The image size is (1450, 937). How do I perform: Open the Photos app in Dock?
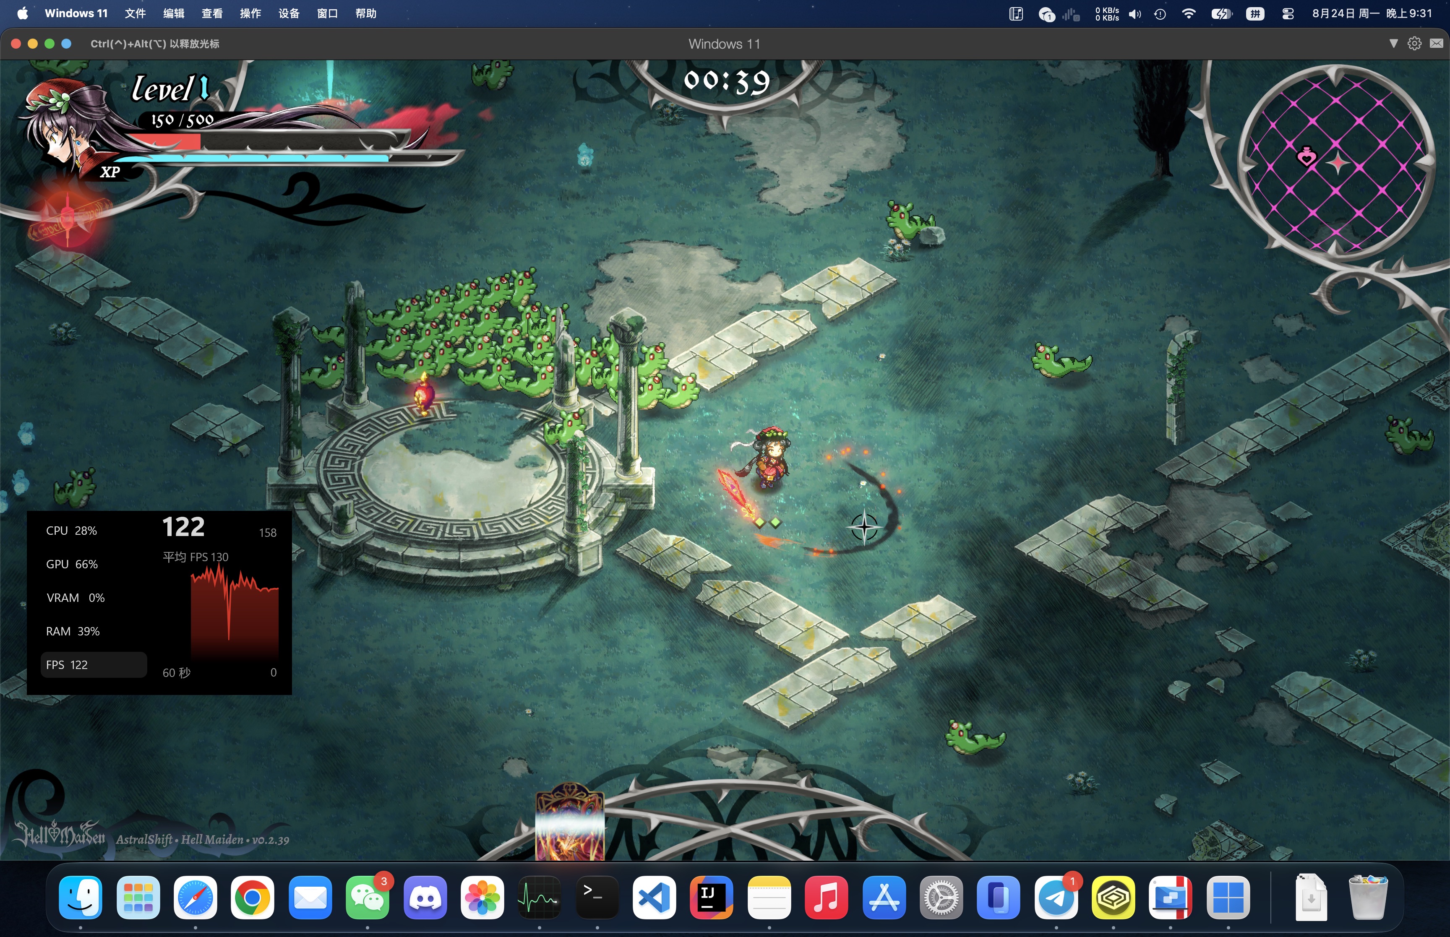pos(482,897)
